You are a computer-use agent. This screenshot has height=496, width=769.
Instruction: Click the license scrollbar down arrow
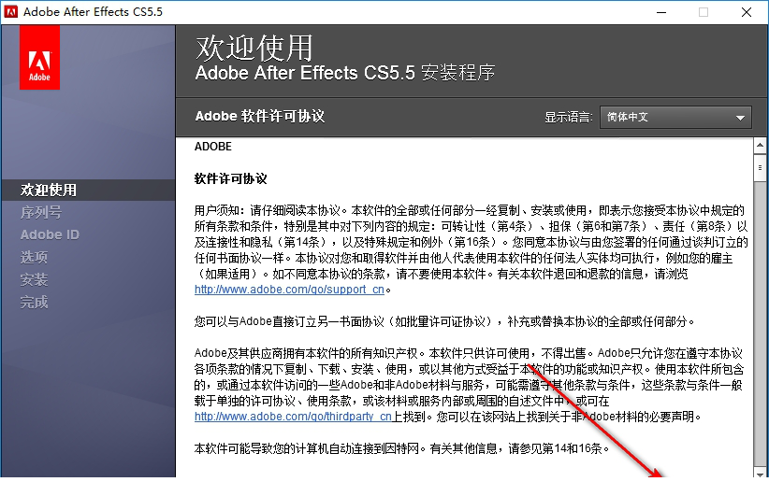[760, 474]
